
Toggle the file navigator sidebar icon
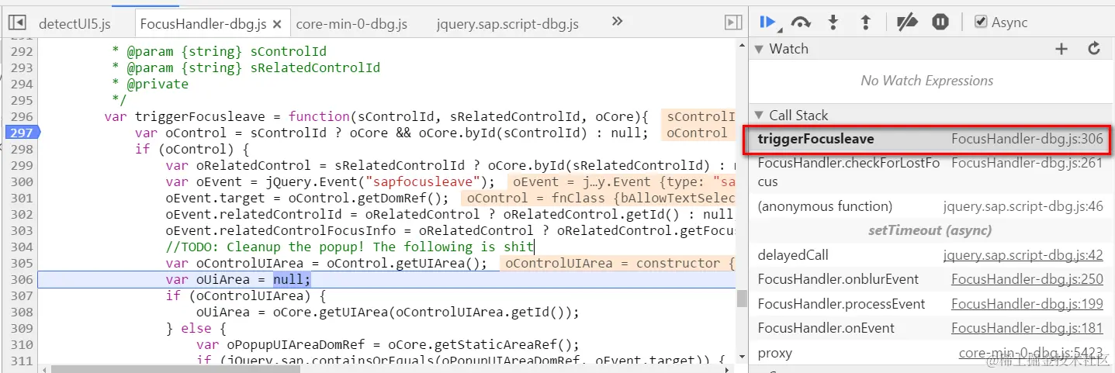[17, 23]
